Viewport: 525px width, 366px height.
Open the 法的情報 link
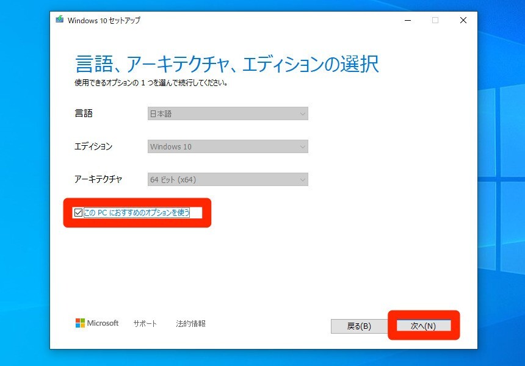tap(190, 323)
